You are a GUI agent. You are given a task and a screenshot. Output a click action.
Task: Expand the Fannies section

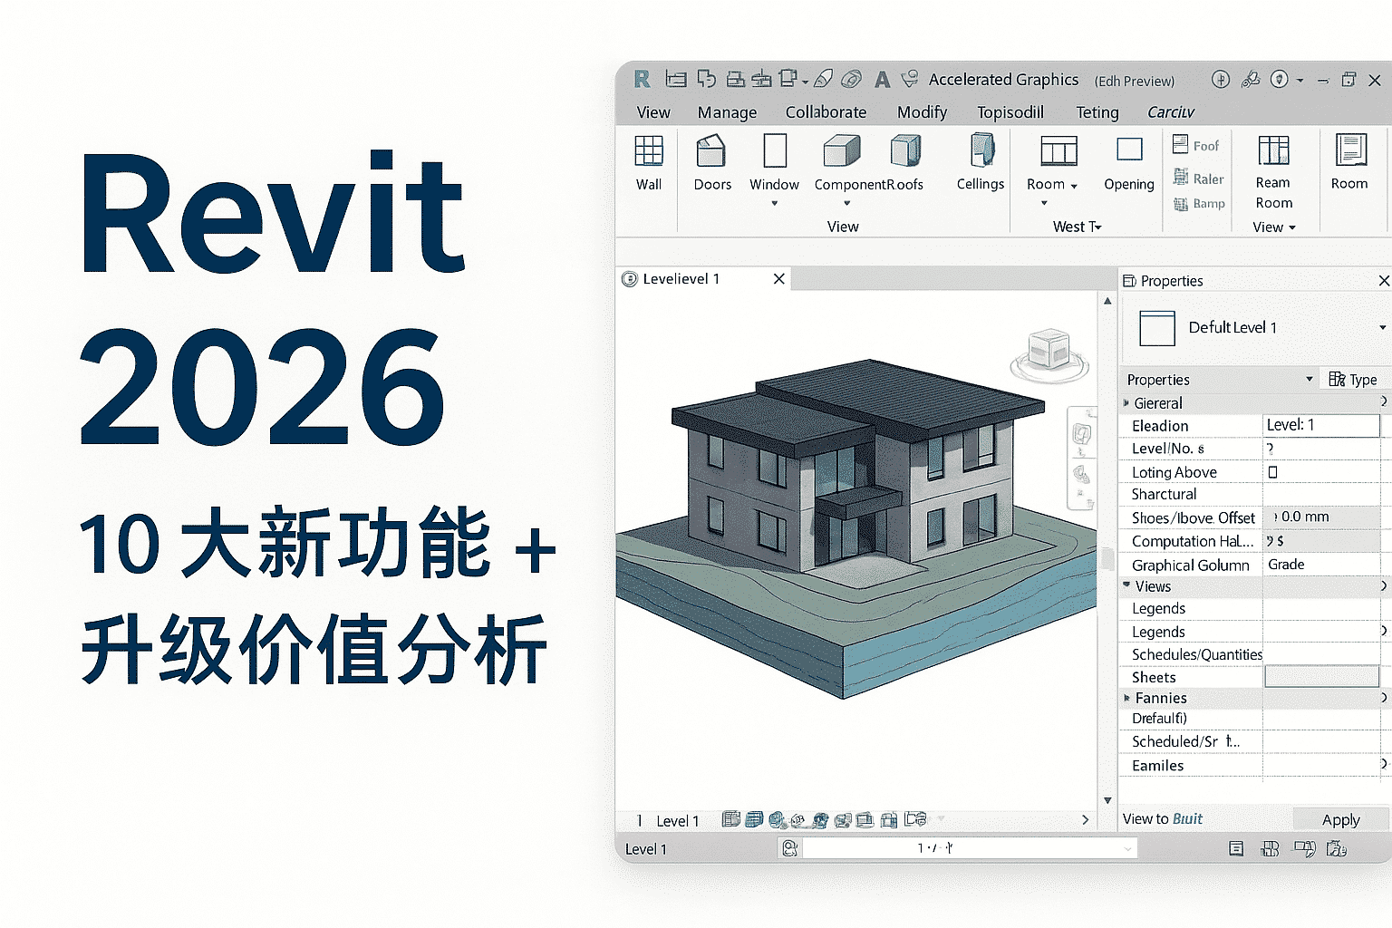coord(1126,698)
